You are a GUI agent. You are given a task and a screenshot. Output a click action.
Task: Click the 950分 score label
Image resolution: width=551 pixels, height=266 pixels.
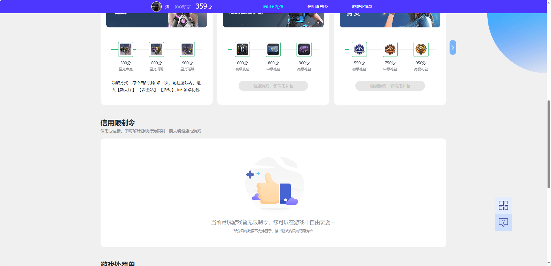point(421,63)
